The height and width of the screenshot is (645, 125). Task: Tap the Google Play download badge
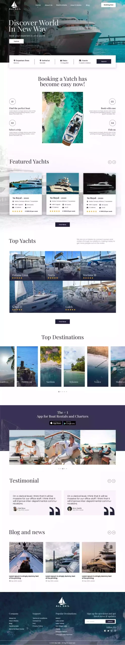click(x=69, y=423)
